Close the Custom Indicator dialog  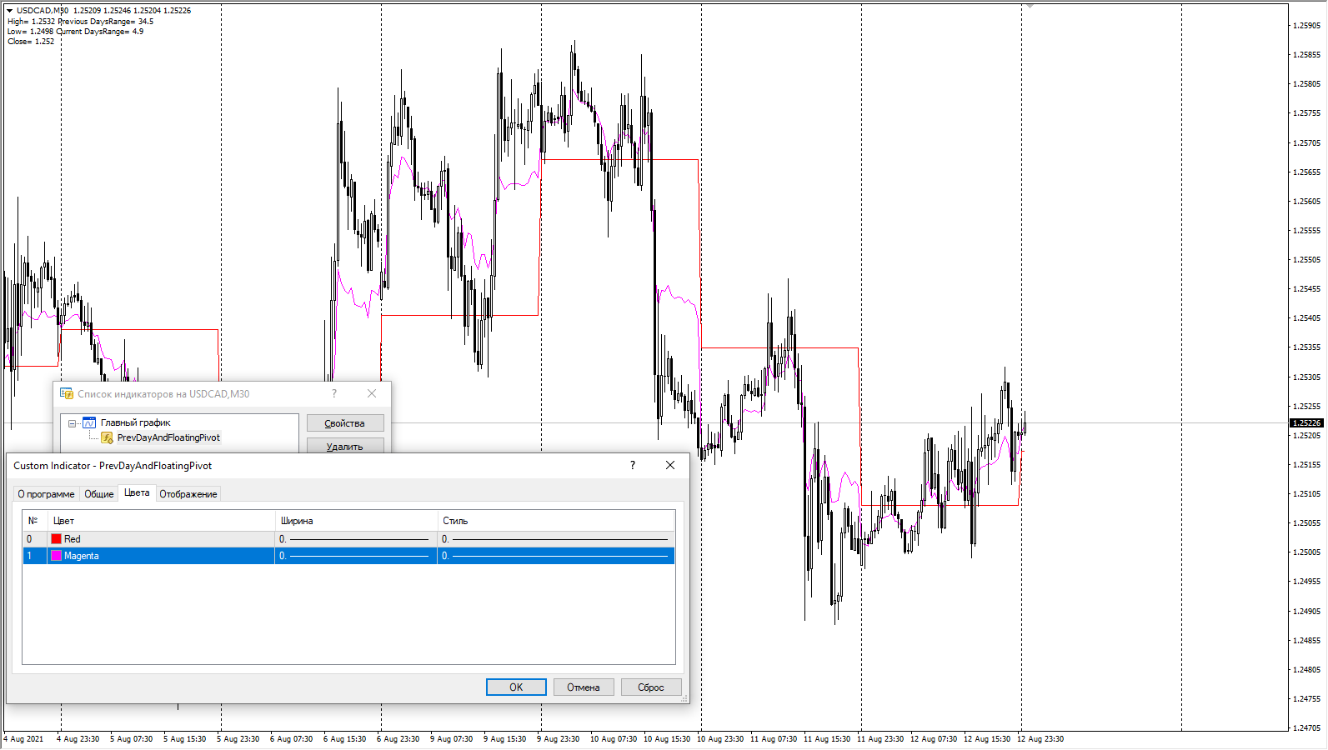669,466
